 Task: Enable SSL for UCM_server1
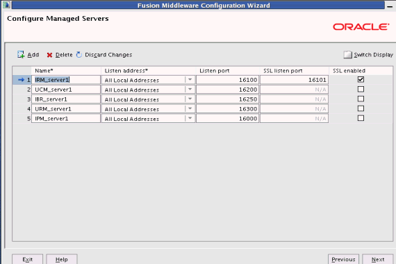pyautogui.click(x=361, y=89)
